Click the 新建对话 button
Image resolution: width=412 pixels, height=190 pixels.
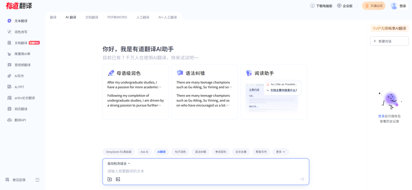pyautogui.click(x=389, y=41)
